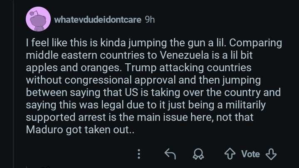Open whatevdudeidontcare's profile avatar

[x=38, y=20]
